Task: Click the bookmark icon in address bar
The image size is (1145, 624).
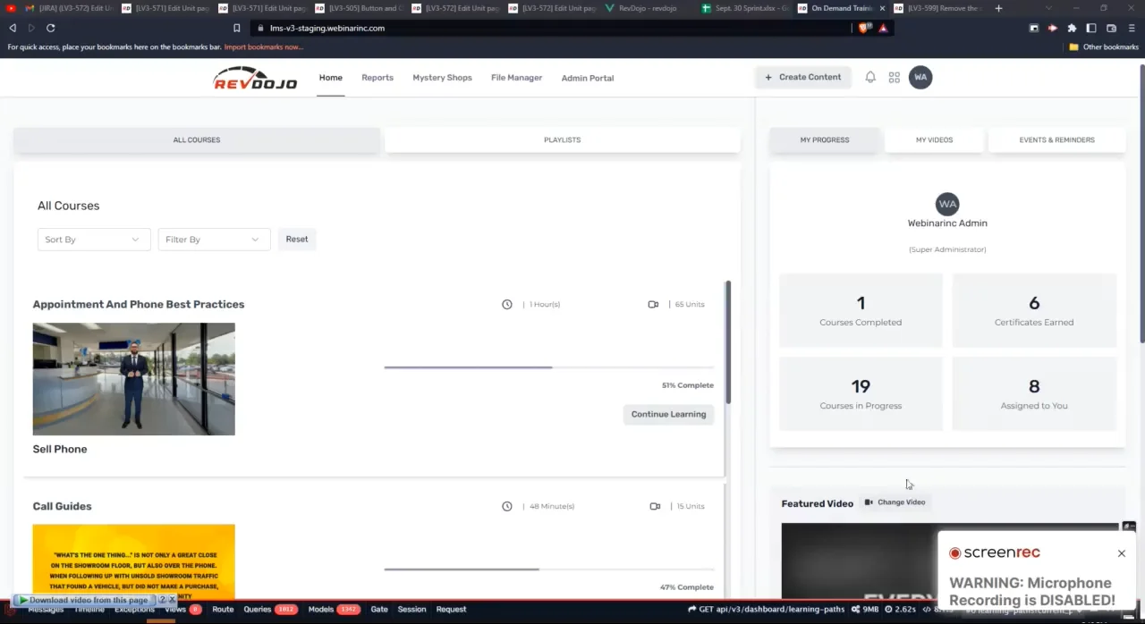Action: point(236,28)
